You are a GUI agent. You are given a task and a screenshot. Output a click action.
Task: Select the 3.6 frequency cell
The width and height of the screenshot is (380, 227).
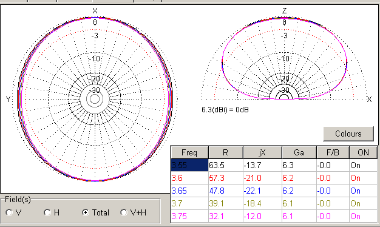(x=189, y=178)
